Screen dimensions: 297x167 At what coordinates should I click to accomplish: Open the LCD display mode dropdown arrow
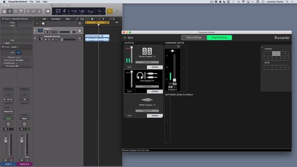pyautogui.click(x=104, y=11)
